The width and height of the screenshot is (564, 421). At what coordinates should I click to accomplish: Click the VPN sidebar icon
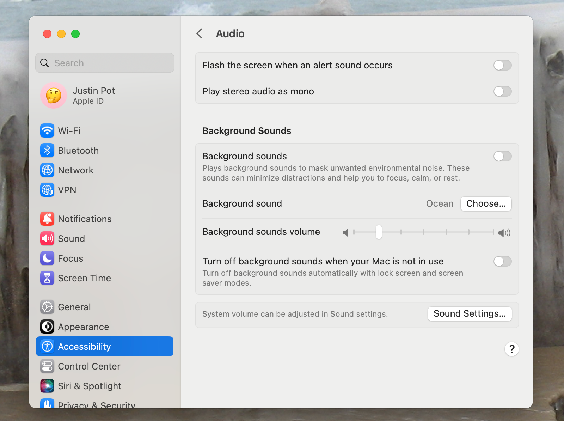(47, 190)
